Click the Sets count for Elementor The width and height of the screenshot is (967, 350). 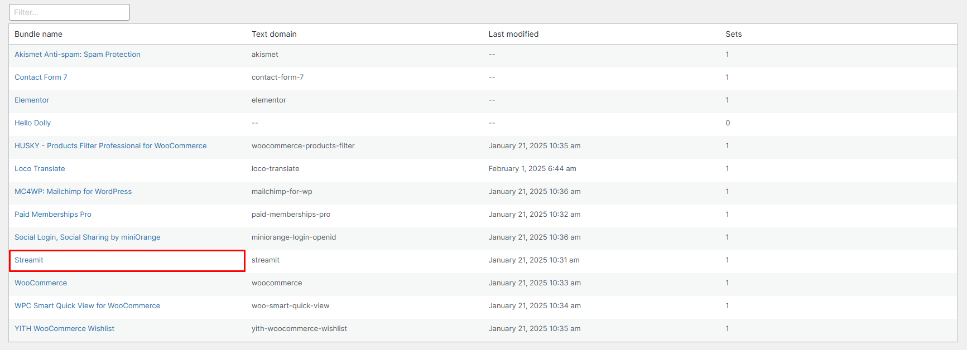[727, 100]
